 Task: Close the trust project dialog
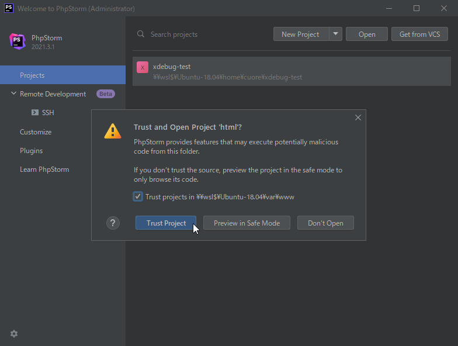358,117
